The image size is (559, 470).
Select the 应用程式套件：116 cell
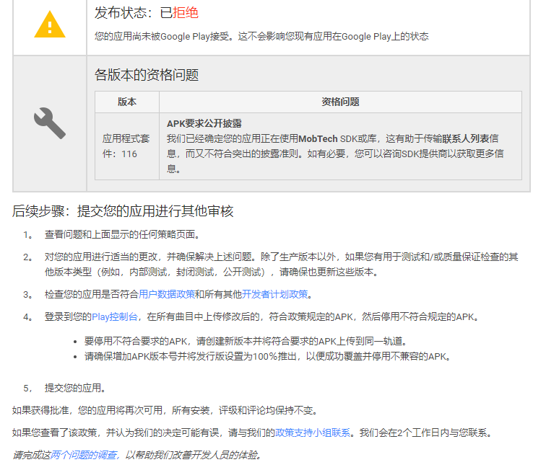pyautogui.click(x=126, y=146)
